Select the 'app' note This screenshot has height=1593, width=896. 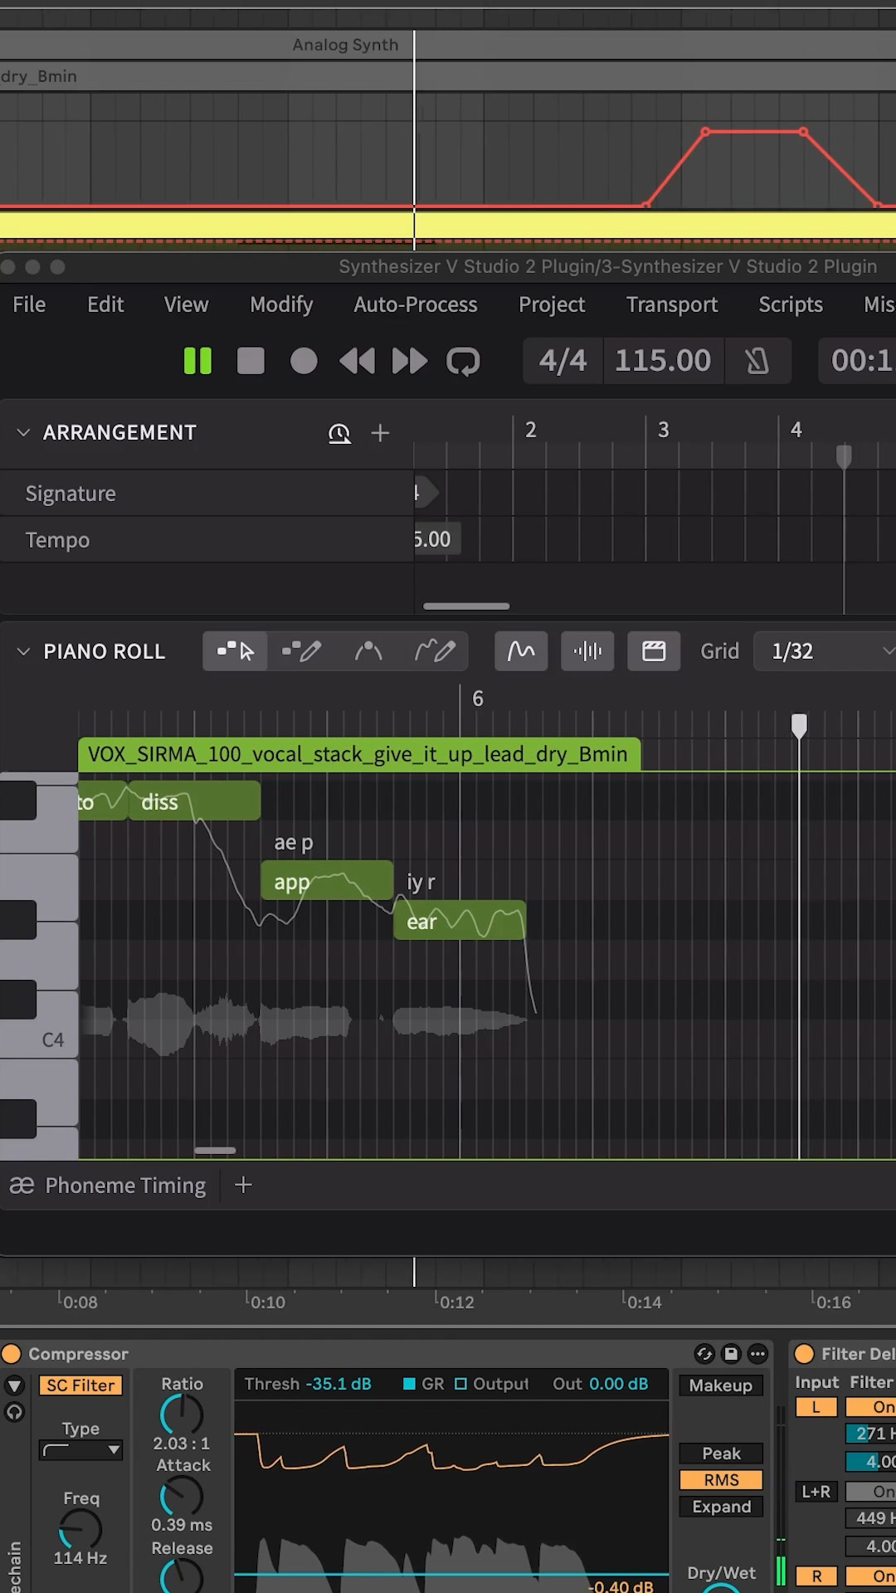coord(327,881)
